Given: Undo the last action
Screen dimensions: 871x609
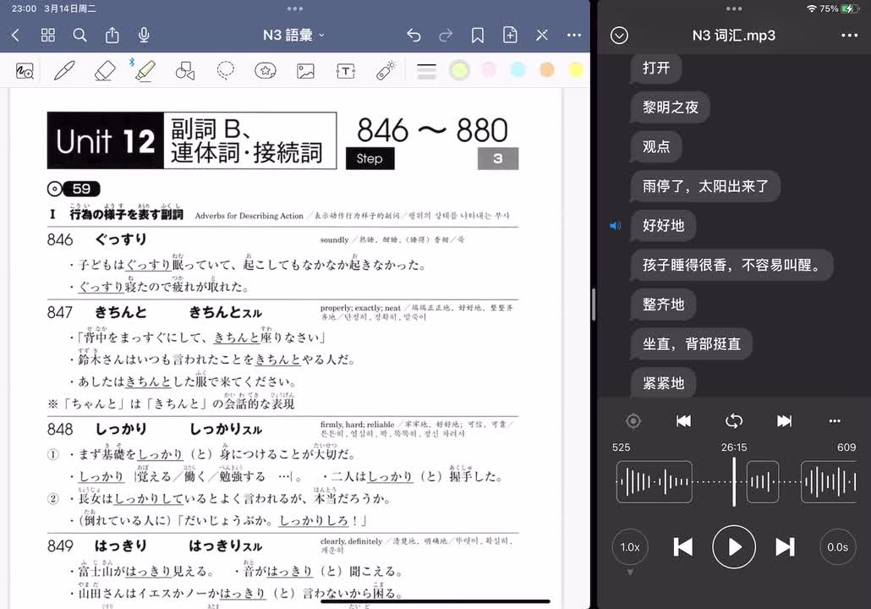Looking at the screenshot, I should 414,36.
